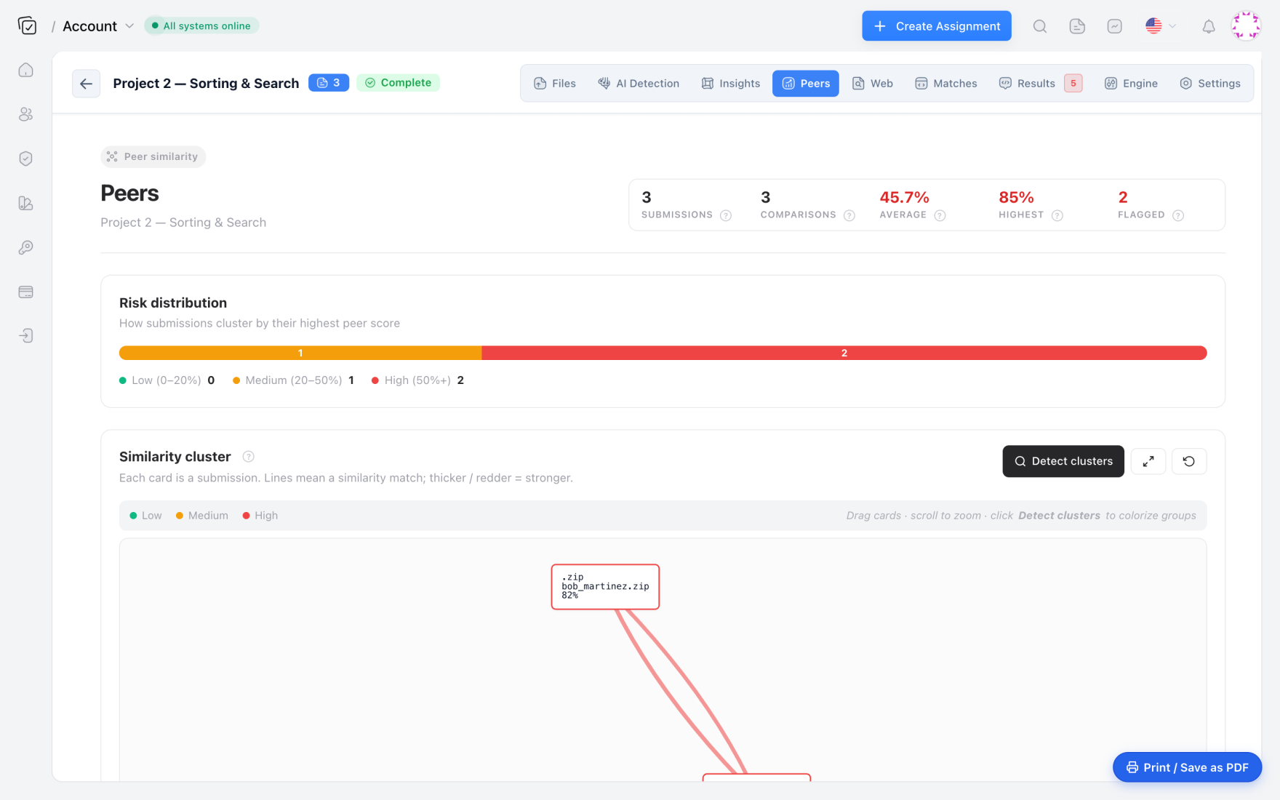Click the document icon in top bar
The width and height of the screenshot is (1280, 800).
tap(1077, 26)
